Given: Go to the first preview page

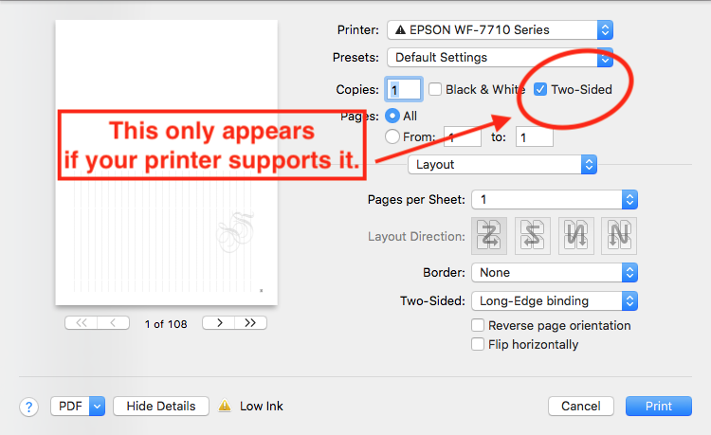Looking at the screenshot, I should coord(82,323).
